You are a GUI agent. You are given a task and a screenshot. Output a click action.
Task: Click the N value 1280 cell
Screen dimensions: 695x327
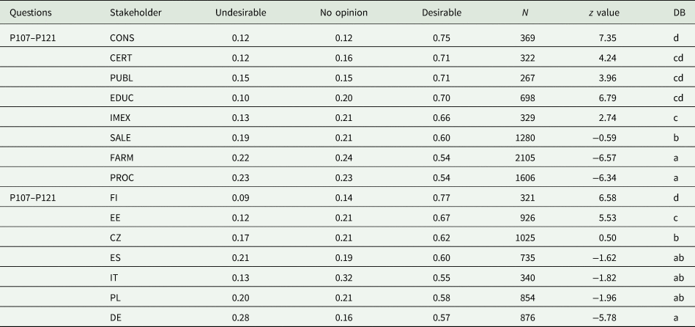tap(524, 137)
